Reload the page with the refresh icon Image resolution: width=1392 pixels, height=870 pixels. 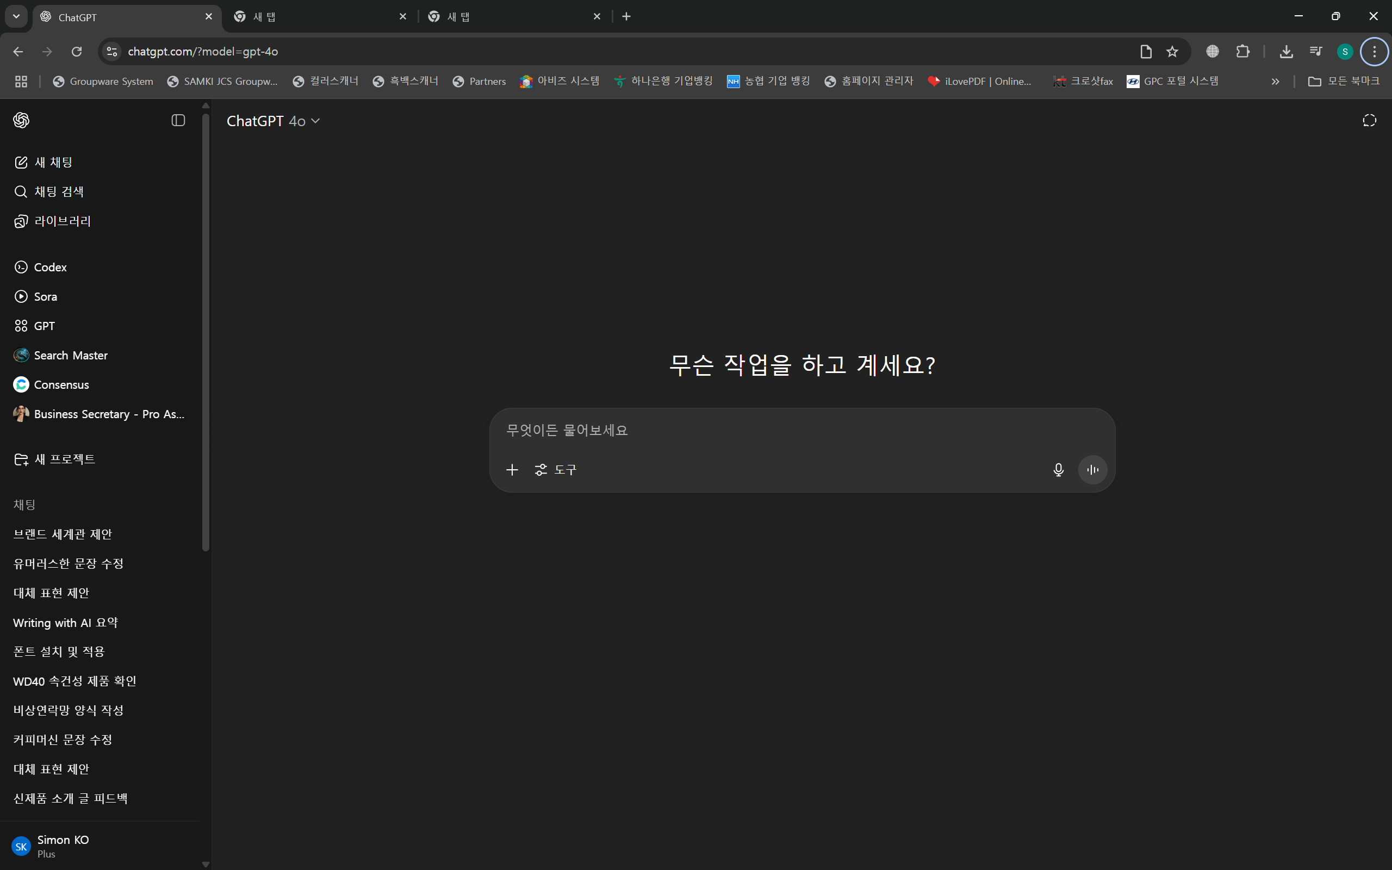click(77, 52)
